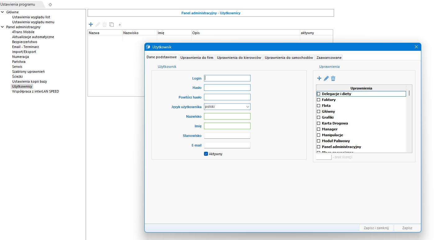This screenshot has width=439, height=240.
Task: Click the plus icon beside Ustawienia programu tab
Action: [x=50, y=4]
